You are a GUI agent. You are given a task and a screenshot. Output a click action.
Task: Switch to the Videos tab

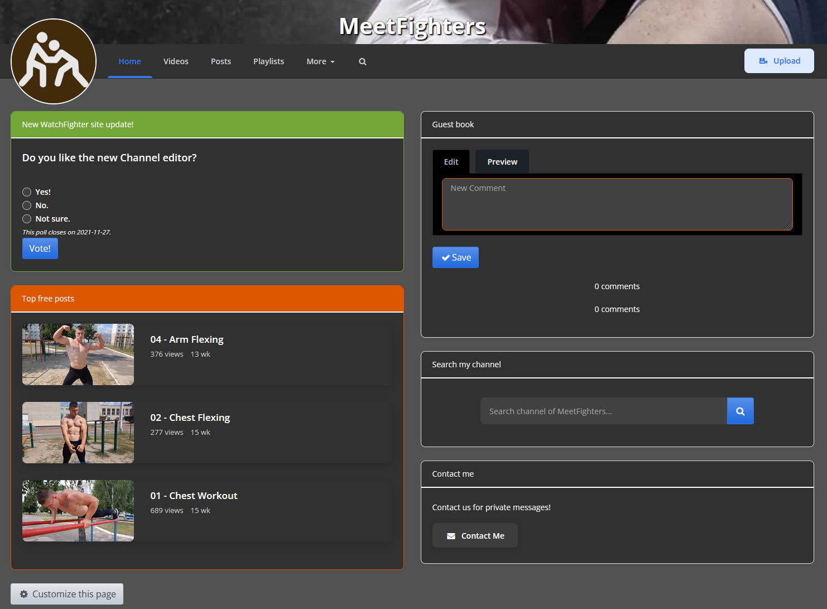coord(176,61)
